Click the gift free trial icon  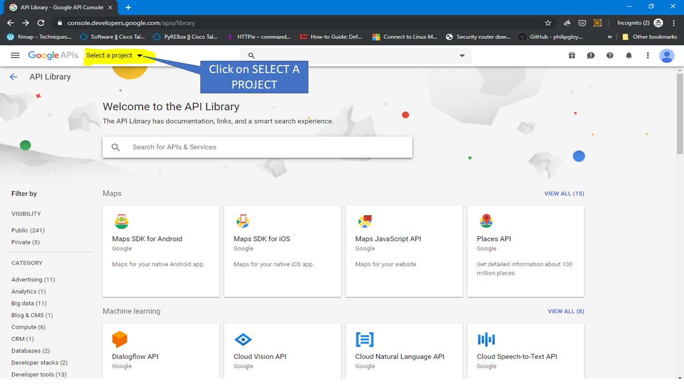pyautogui.click(x=572, y=55)
